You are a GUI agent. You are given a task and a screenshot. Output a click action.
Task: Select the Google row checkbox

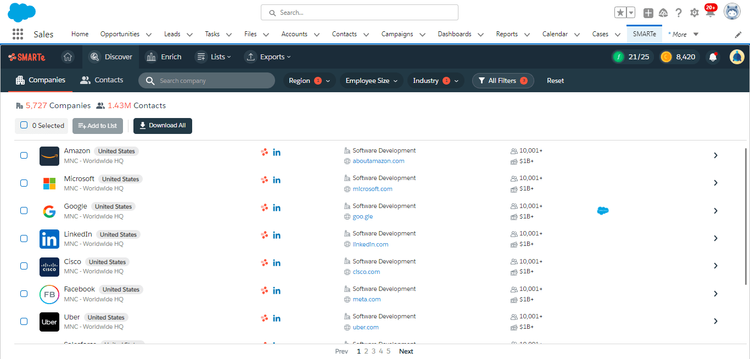pos(24,211)
